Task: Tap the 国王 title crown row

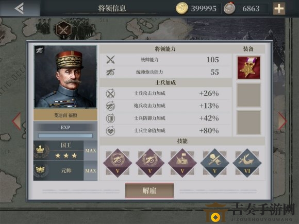Action: 65,150
